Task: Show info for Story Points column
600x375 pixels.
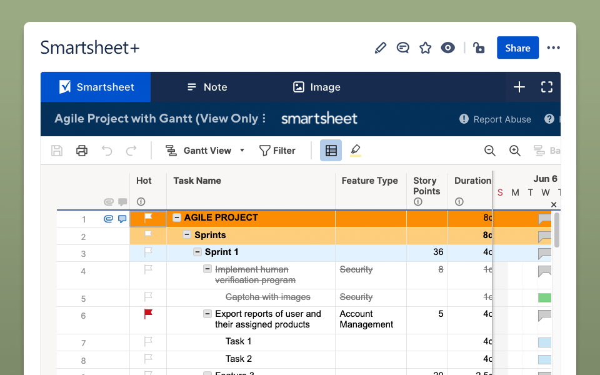Action: click(x=418, y=202)
